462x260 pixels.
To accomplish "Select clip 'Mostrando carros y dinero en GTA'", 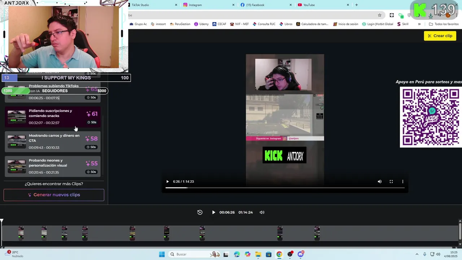I will click(x=53, y=142).
